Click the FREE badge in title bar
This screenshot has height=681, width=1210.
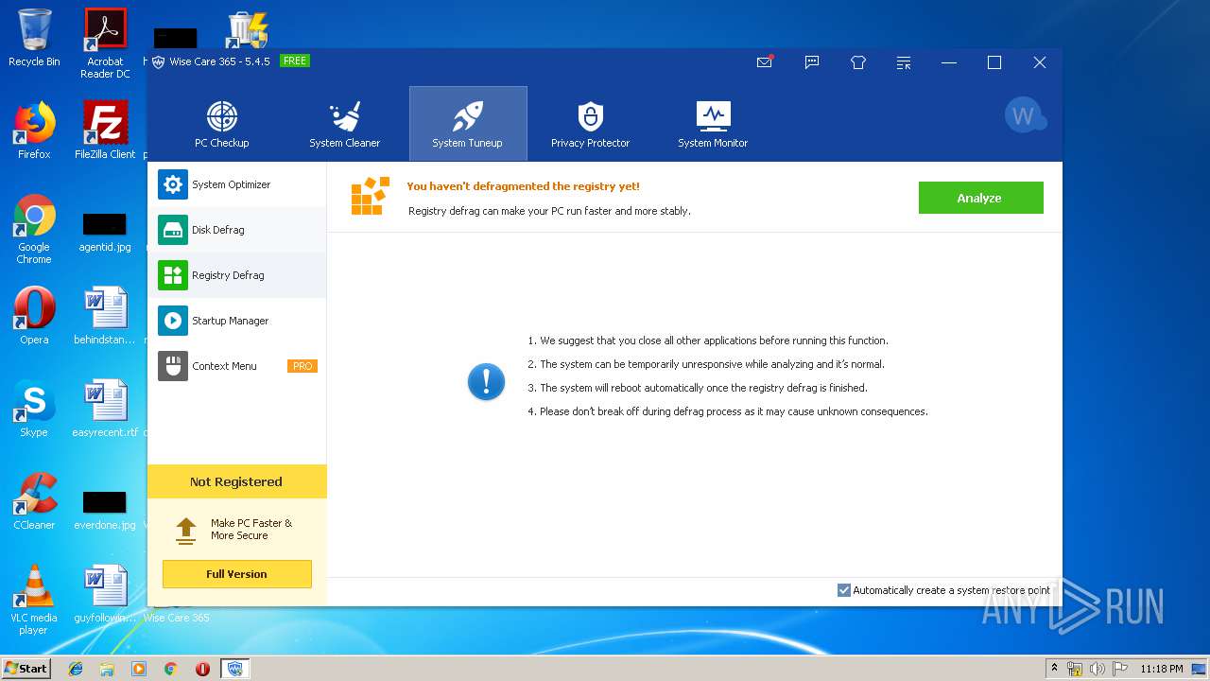295,61
